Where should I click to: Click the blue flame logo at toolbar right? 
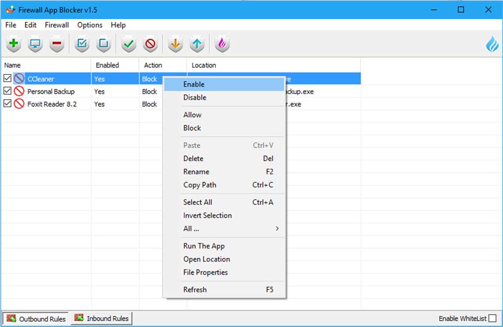pyautogui.click(x=493, y=44)
